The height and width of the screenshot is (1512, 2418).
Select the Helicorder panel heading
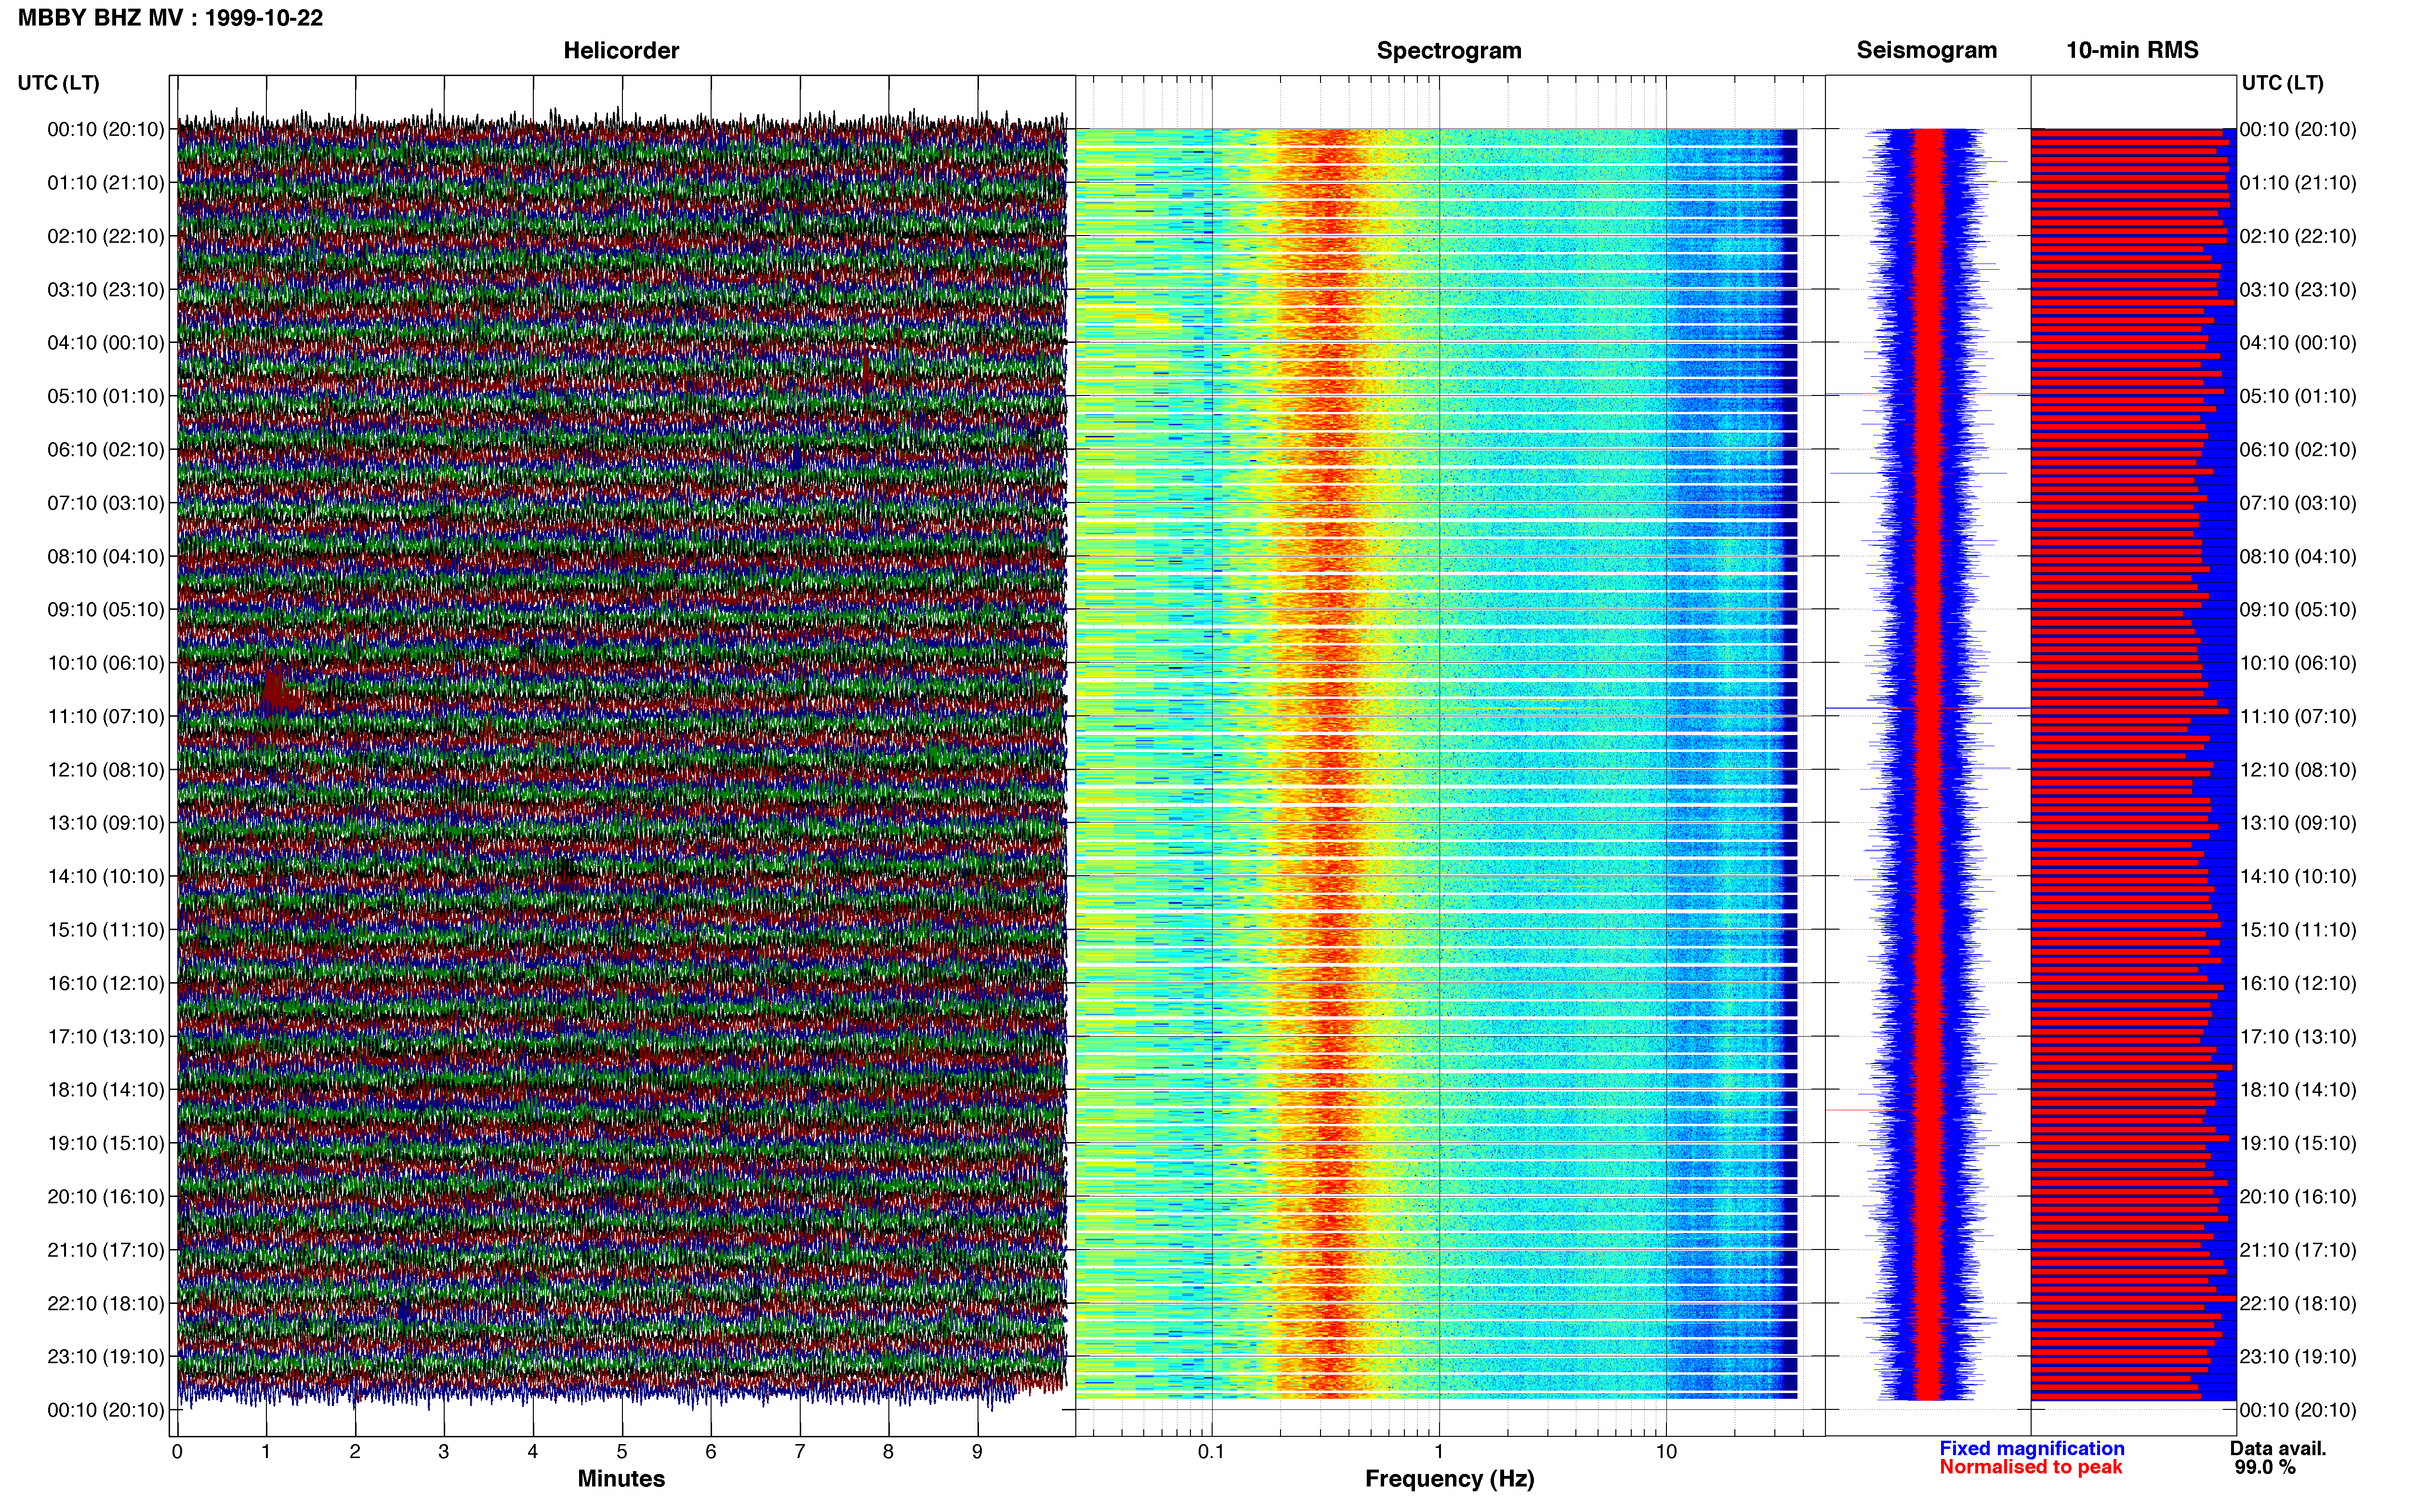621,50
